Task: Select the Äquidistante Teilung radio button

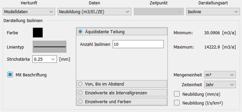Action: coord(80,32)
